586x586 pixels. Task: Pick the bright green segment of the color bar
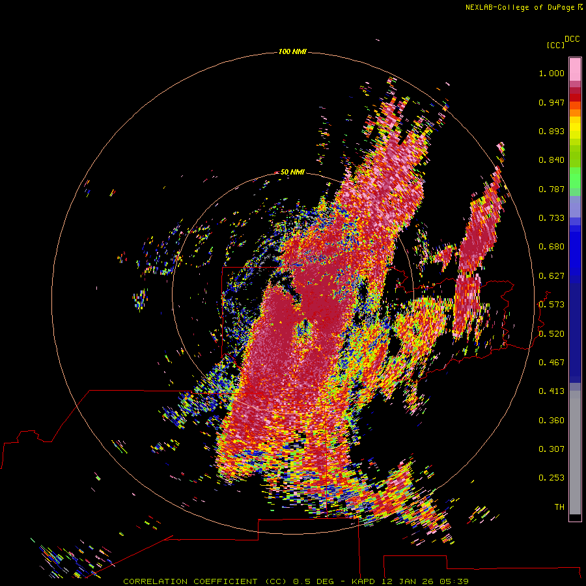click(x=575, y=177)
